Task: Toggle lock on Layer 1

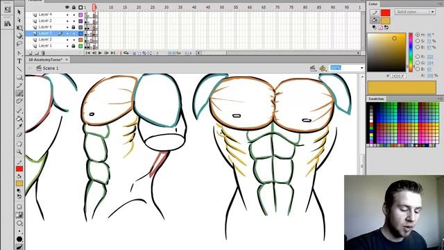Action: click(x=74, y=46)
